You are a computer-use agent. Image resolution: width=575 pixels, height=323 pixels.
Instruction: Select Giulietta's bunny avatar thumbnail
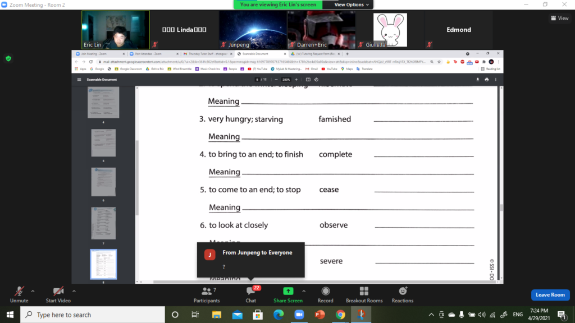390,30
